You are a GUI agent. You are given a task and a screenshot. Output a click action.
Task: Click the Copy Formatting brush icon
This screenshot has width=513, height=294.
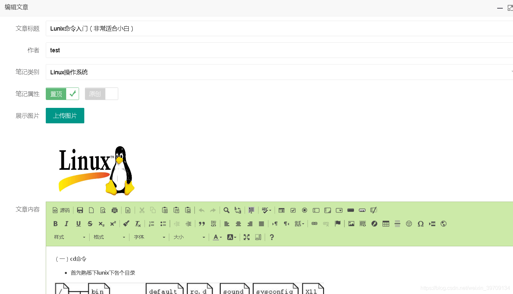[x=126, y=224]
